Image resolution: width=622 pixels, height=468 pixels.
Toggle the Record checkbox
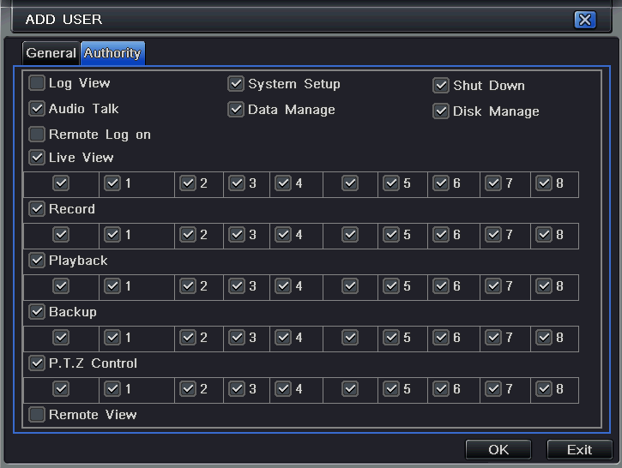pos(37,209)
